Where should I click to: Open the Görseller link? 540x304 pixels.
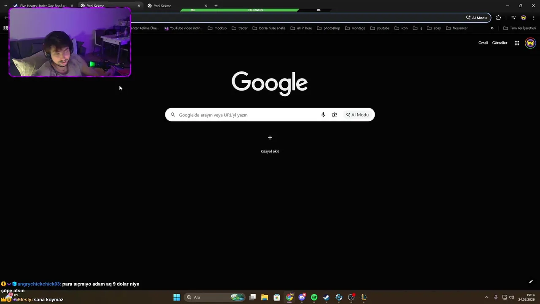499,43
